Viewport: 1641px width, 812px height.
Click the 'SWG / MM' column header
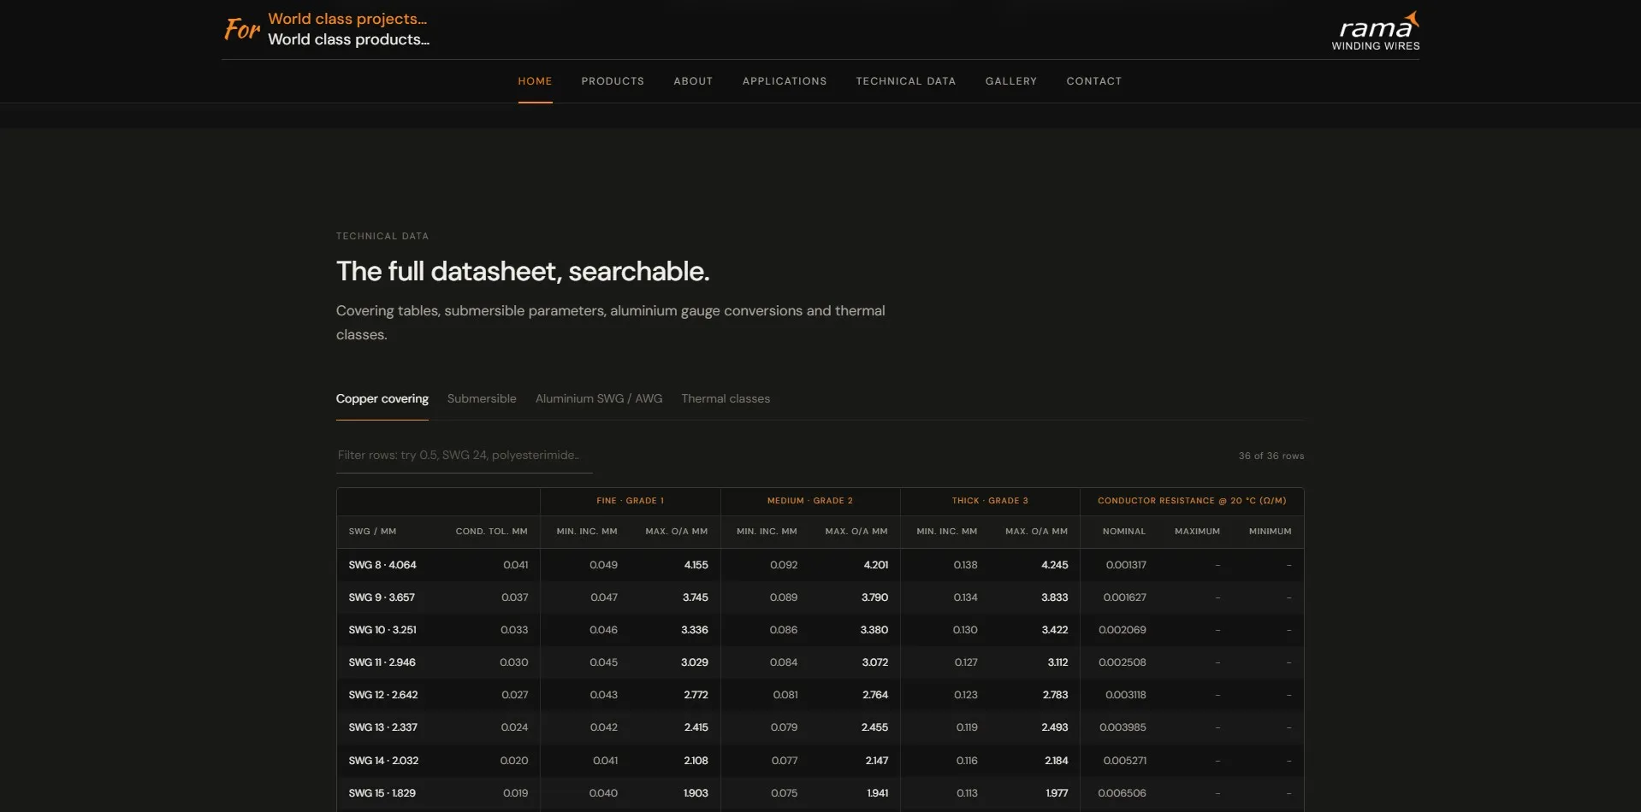(372, 532)
